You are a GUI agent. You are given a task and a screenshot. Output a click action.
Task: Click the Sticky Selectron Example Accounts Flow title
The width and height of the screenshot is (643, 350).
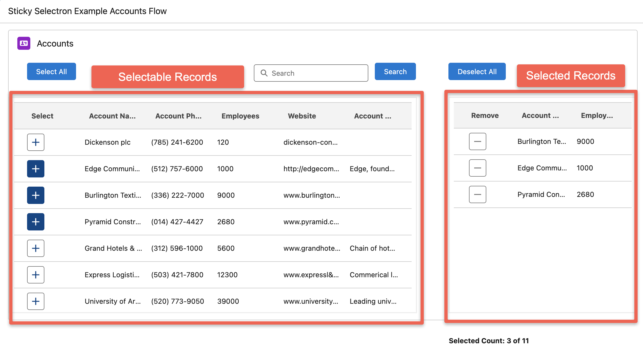(87, 11)
